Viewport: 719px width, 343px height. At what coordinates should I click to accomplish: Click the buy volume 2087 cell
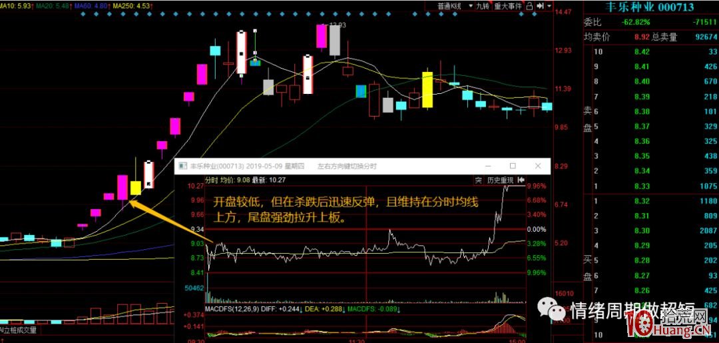pyautogui.click(x=708, y=230)
